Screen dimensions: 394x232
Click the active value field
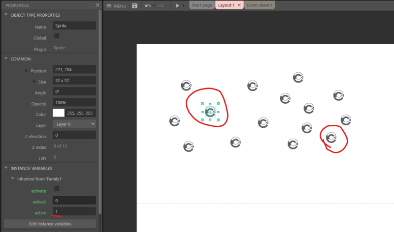(74, 211)
